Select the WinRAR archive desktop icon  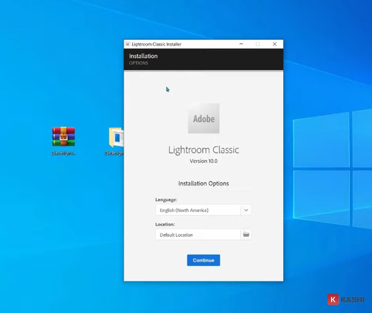[63, 137]
